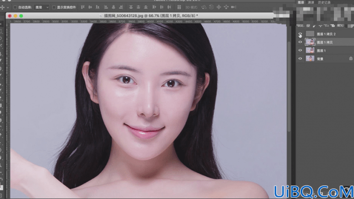Click Distribute vertical centers icon
Image resolution: width=354 pixels, height=199 pixels.
pos(138,7)
